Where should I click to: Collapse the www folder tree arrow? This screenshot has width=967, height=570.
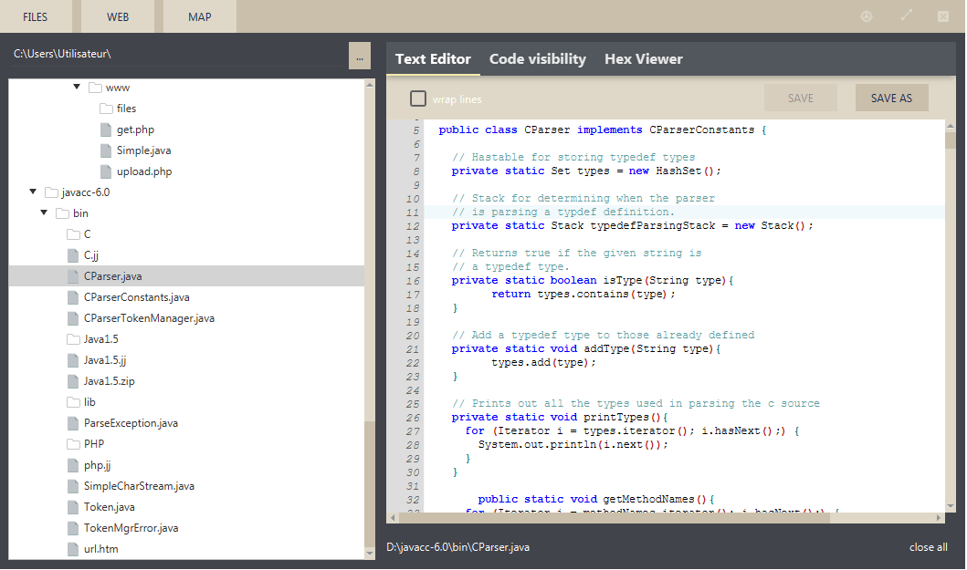click(x=77, y=88)
